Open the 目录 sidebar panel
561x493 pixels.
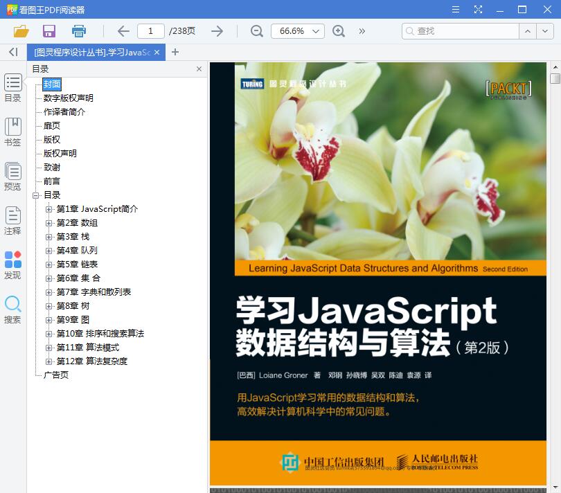click(13, 88)
